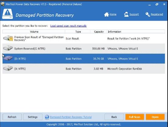Click the Support agent icon
Image resolution: width=168 pixels, height=127 pixels.
pos(126,14)
